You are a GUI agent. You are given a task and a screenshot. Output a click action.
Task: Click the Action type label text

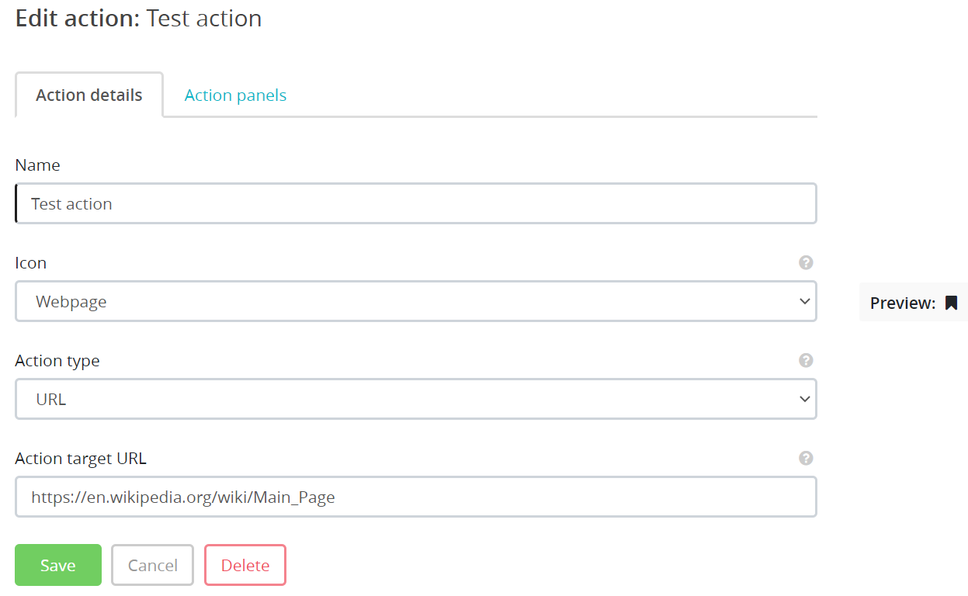pyautogui.click(x=57, y=361)
